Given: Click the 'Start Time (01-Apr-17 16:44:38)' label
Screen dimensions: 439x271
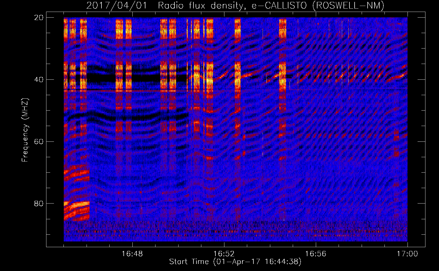Looking at the screenshot, I should [235, 262].
